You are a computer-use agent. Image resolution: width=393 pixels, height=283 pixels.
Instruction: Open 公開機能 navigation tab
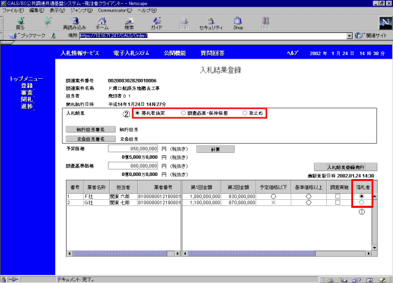175,53
